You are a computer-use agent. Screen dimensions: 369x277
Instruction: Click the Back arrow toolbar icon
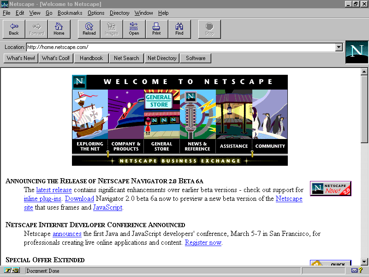pos(14,29)
